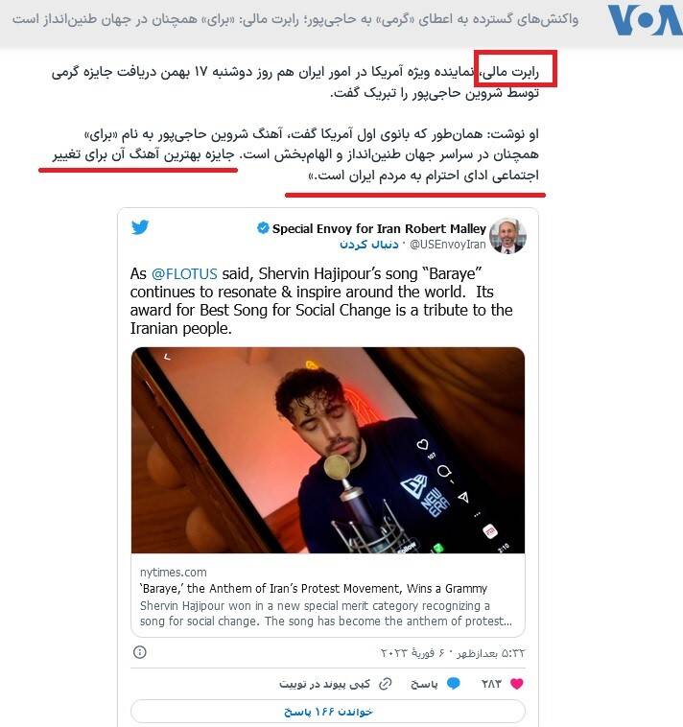Click the tweet info circle icon
The image size is (683, 727).
tap(139, 652)
